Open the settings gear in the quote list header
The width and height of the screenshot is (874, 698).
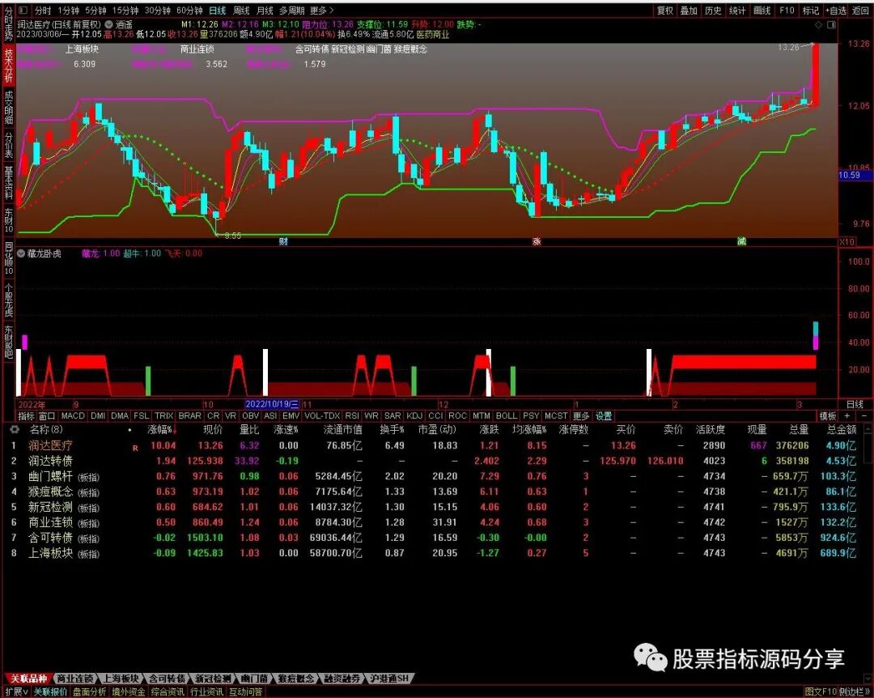pyautogui.click(x=15, y=429)
